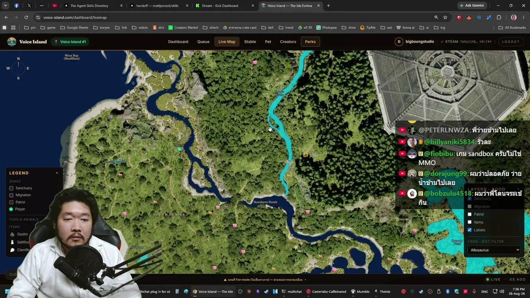Viewport: 530px width, 298px height.
Task: Click the Steam UNLINK link
Action: 486,42
